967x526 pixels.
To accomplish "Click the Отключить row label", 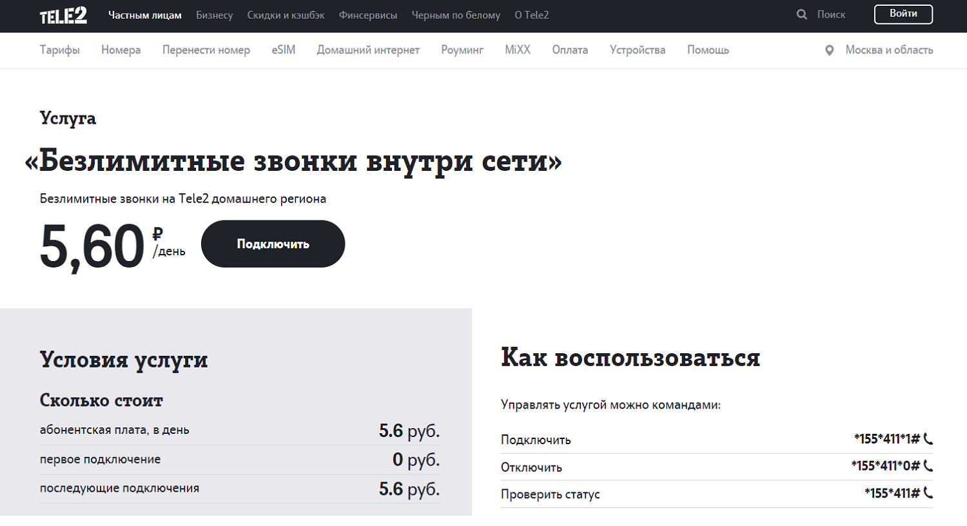I will 531,467.
